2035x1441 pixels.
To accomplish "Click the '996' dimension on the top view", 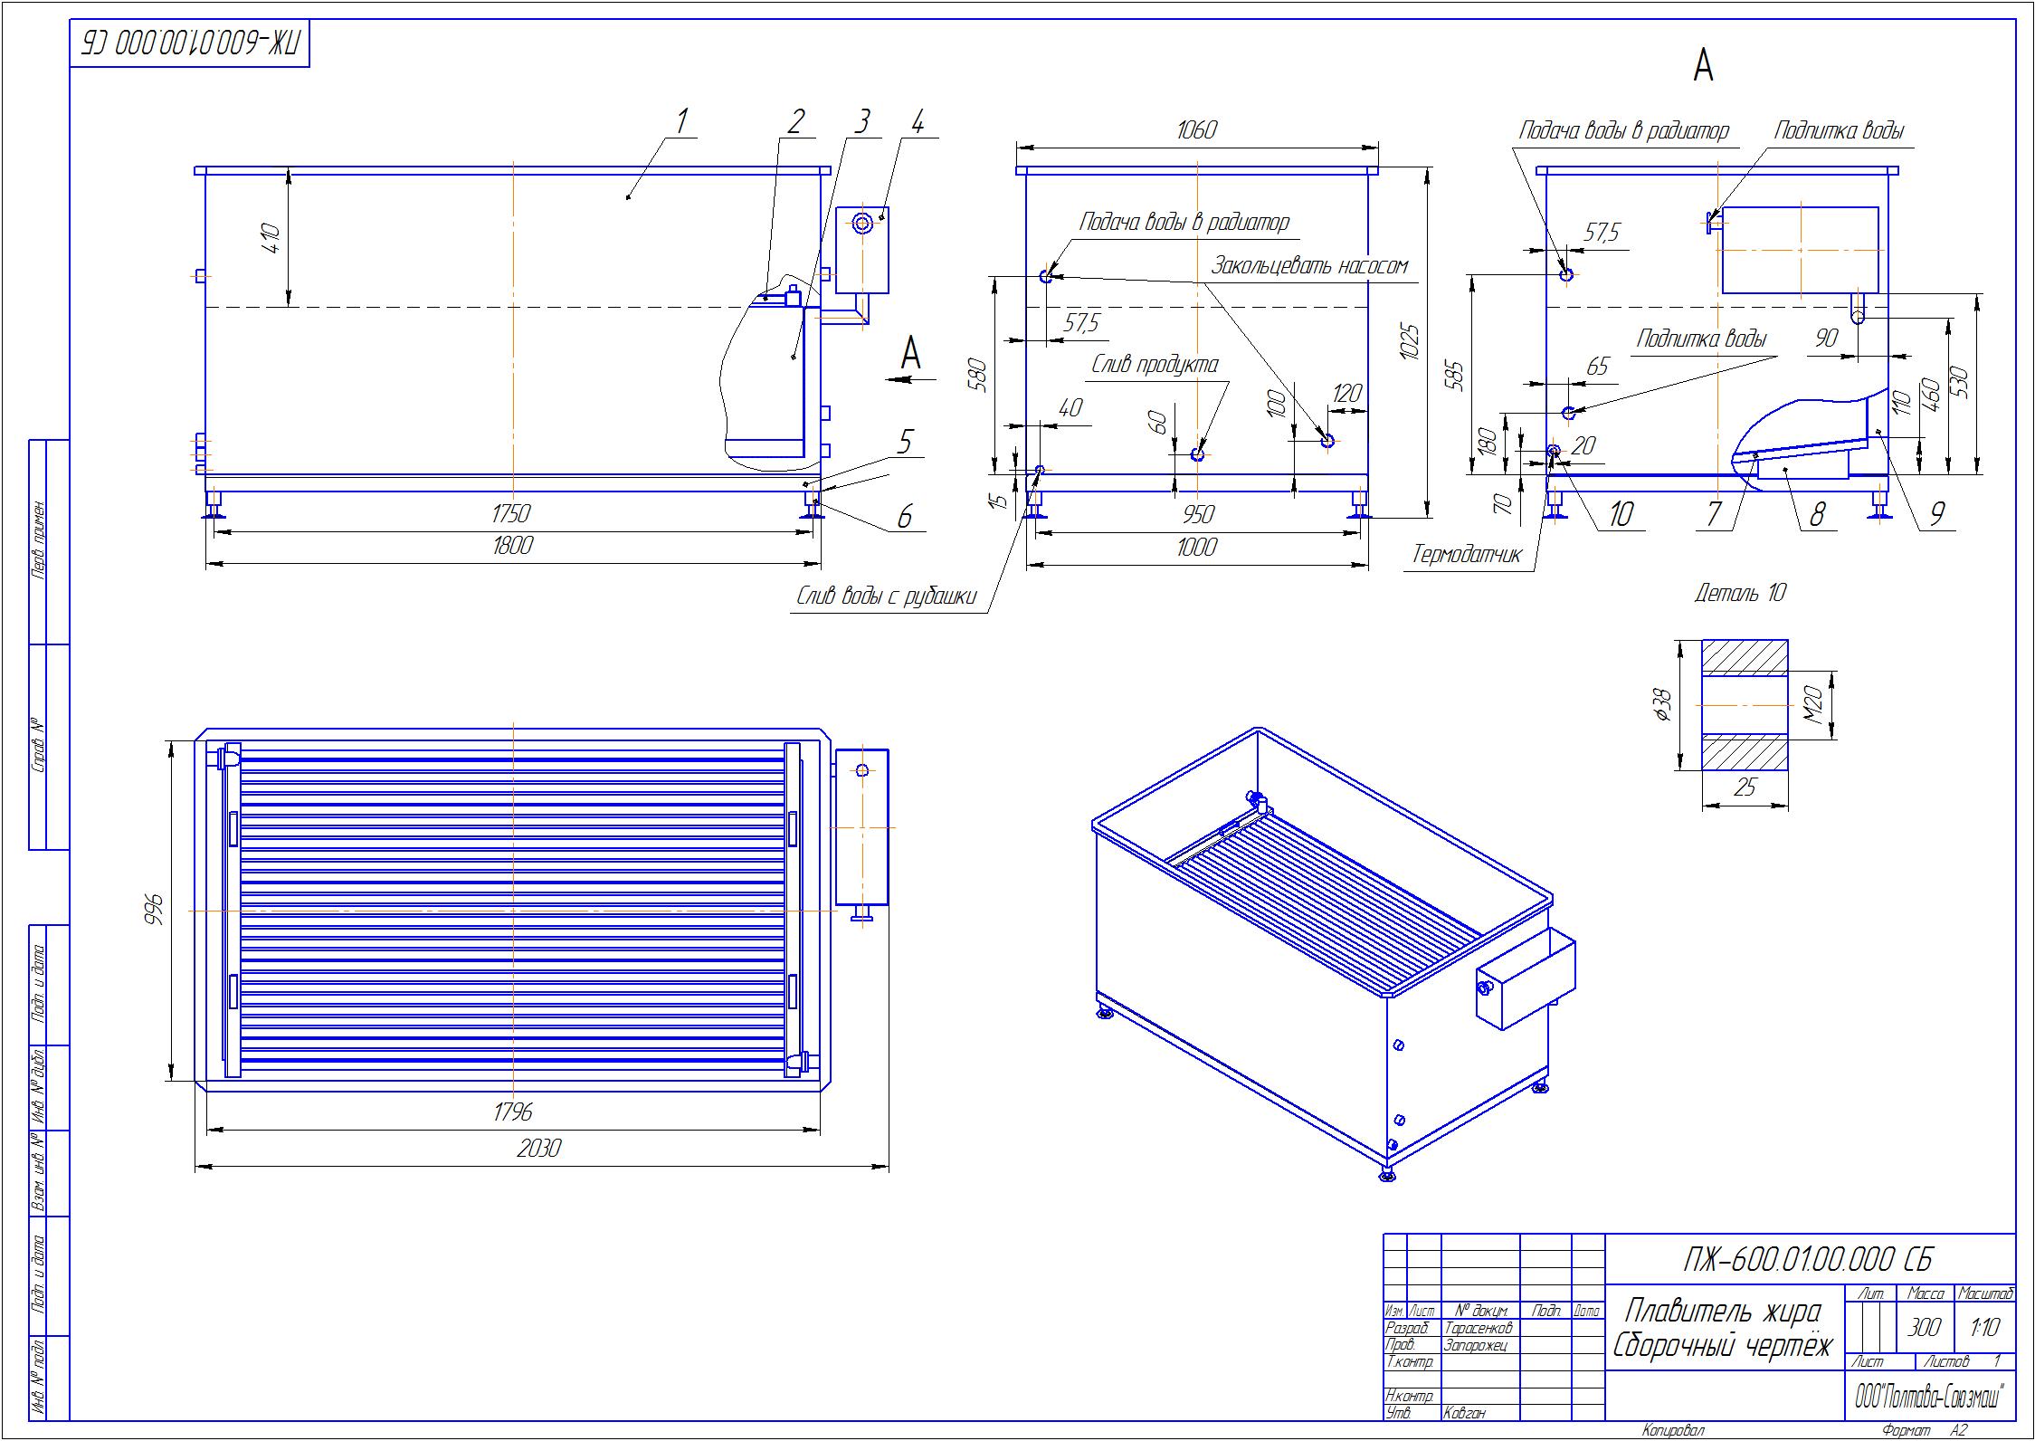I will pyautogui.click(x=154, y=908).
